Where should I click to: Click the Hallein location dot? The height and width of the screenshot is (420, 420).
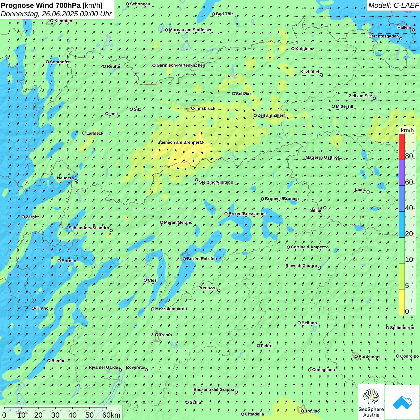tap(413, 30)
